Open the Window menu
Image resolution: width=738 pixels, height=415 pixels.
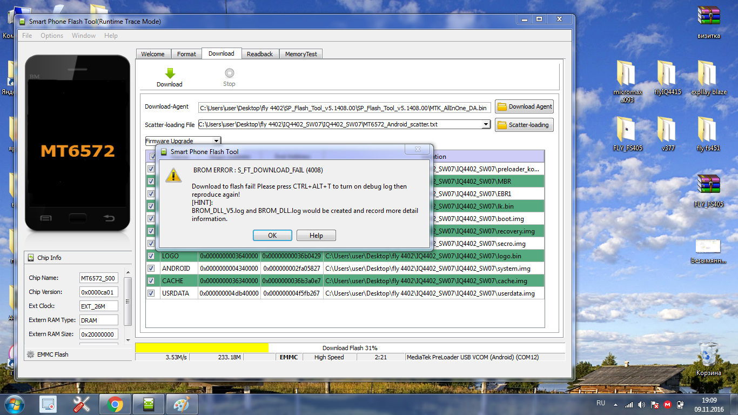[84, 36]
